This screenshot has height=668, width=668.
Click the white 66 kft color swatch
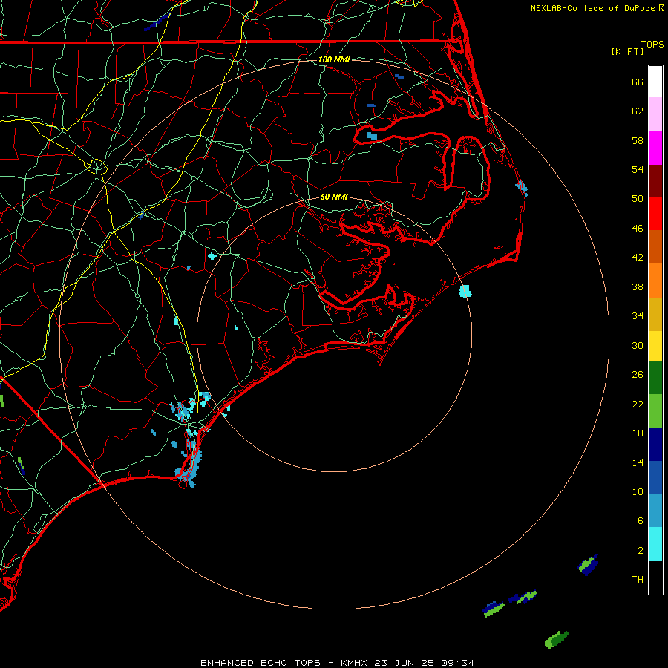(655, 82)
